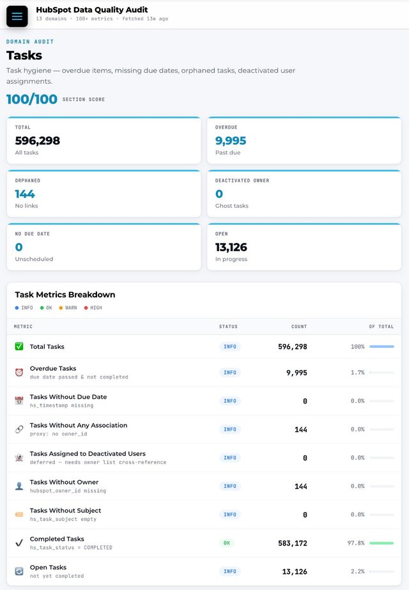This screenshot has height=590, width=409.
Task: Click the 97.8% value in Completed Tasks row
Action: click(356, 543)
